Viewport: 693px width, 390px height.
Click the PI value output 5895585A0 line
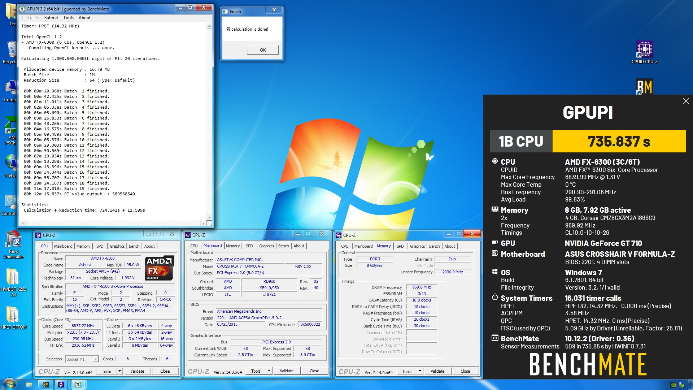[79, 194]
